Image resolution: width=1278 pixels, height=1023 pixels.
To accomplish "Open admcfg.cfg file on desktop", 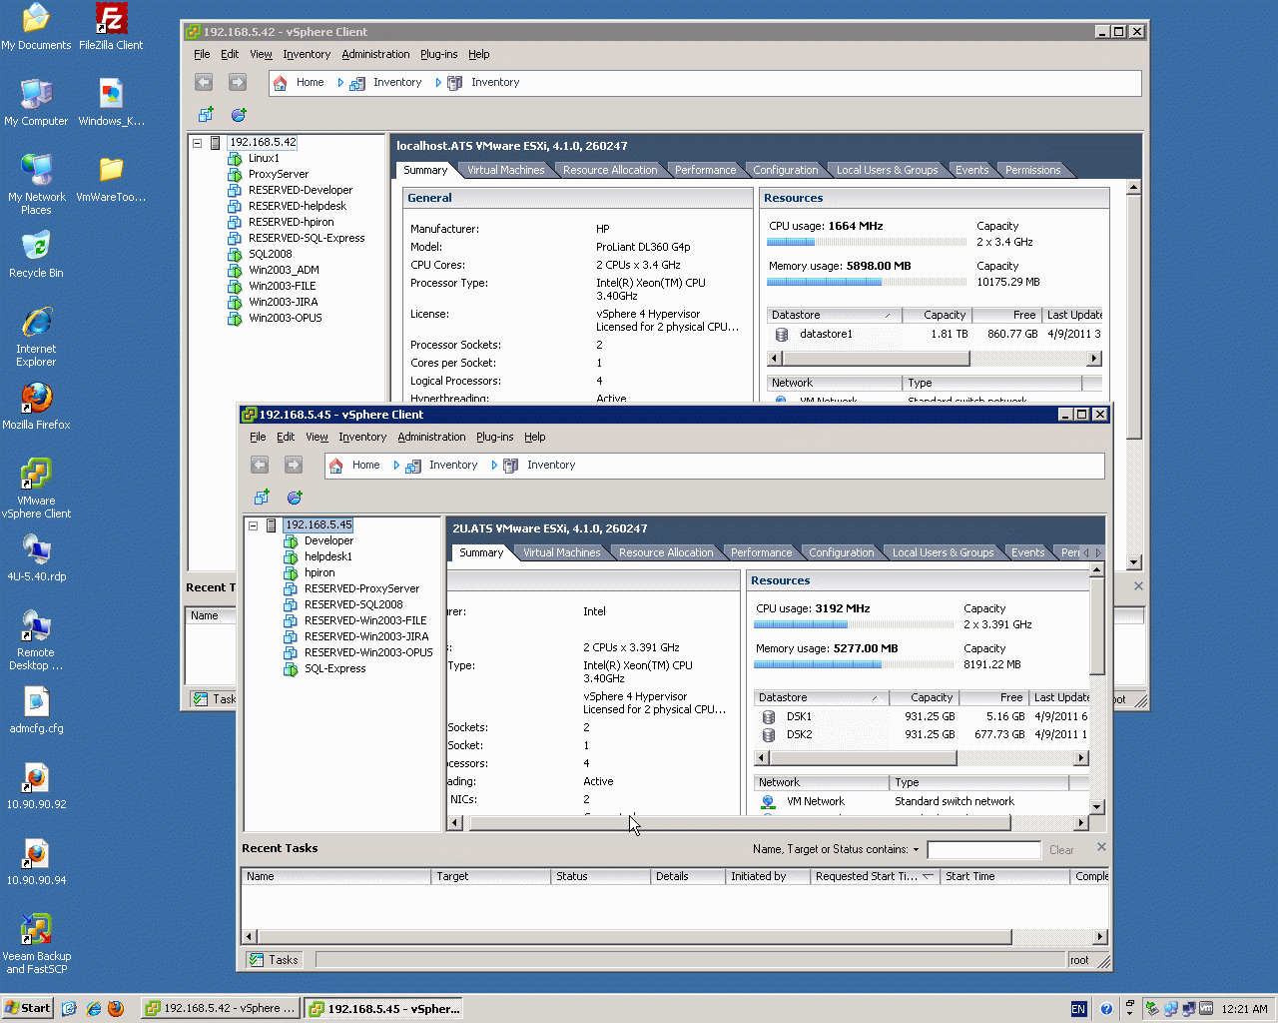I will [36, 710].
